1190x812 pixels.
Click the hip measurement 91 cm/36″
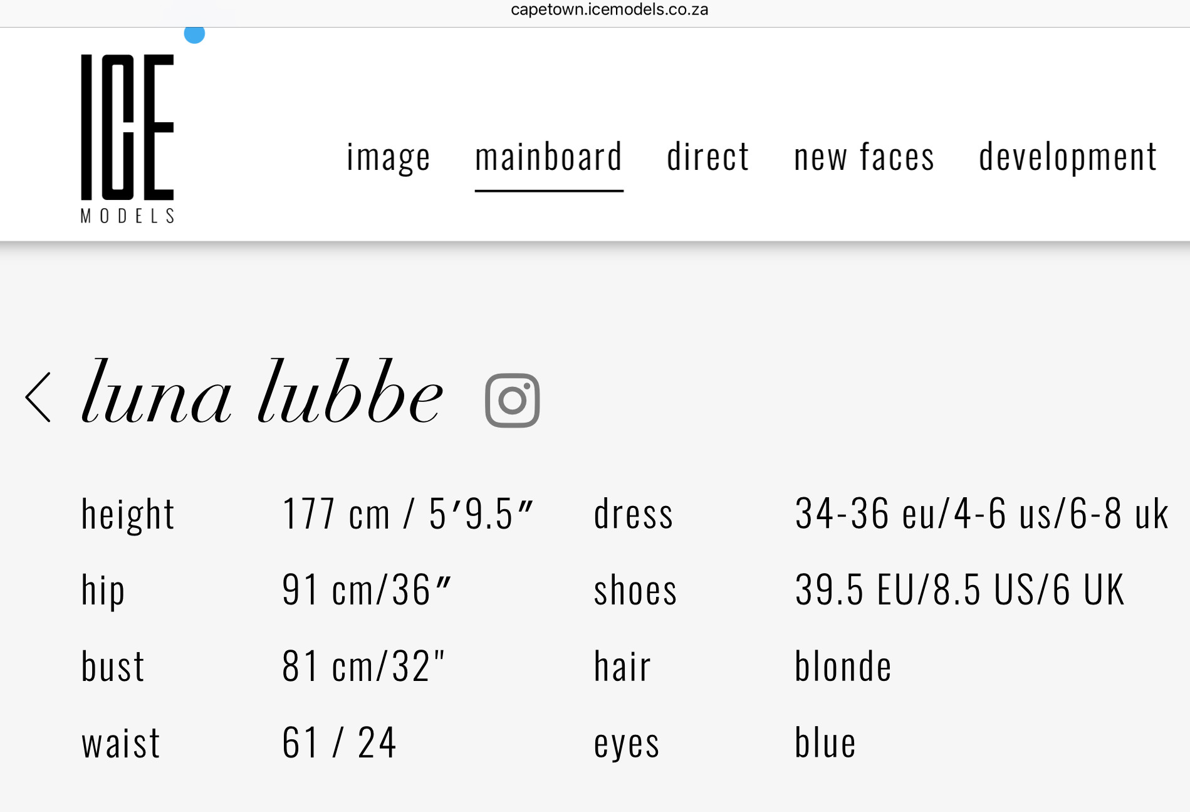[367, 589]
